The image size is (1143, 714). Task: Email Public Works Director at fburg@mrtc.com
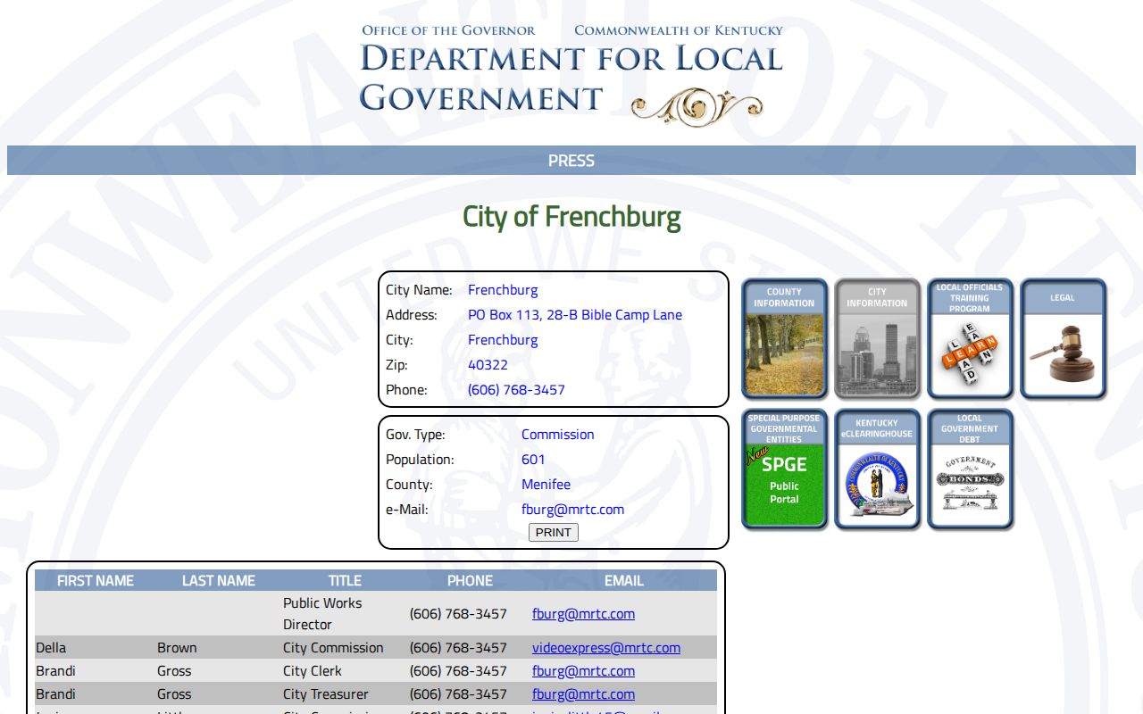583,614
